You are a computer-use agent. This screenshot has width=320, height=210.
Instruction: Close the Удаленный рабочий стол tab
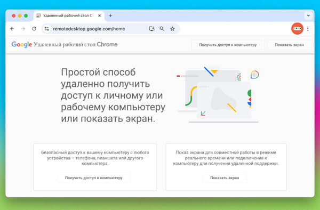click(x=99, y=15)
